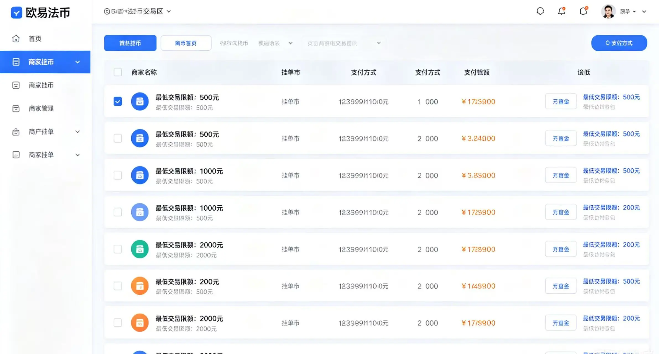Open 商户挂单 sidebar menu
Image resolution: width=659 pixels, height=354 pixels.
coord(41,131)
